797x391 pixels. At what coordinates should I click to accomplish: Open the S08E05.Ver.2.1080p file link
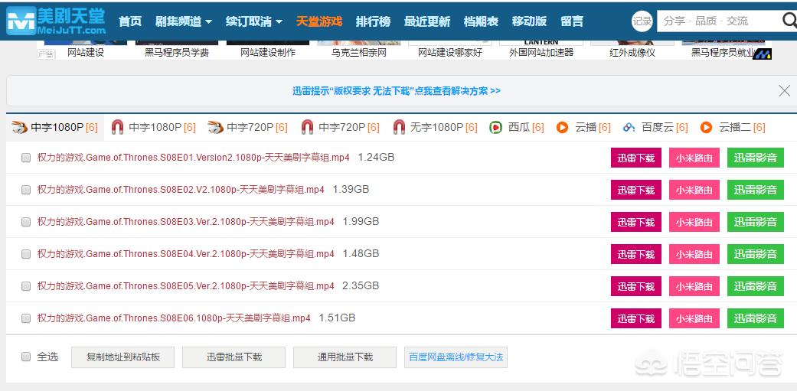coord(186,286)
